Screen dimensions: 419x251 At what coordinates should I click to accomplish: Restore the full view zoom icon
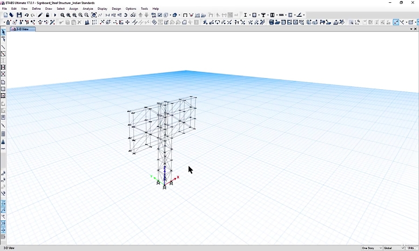pos(68,15)
